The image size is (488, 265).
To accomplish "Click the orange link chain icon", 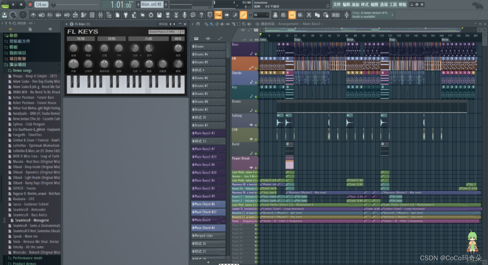I will click(x=243, y=15).
